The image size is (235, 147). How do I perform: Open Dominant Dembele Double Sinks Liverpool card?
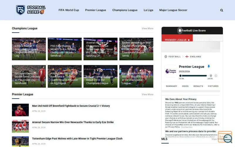(x=29, y=76)
